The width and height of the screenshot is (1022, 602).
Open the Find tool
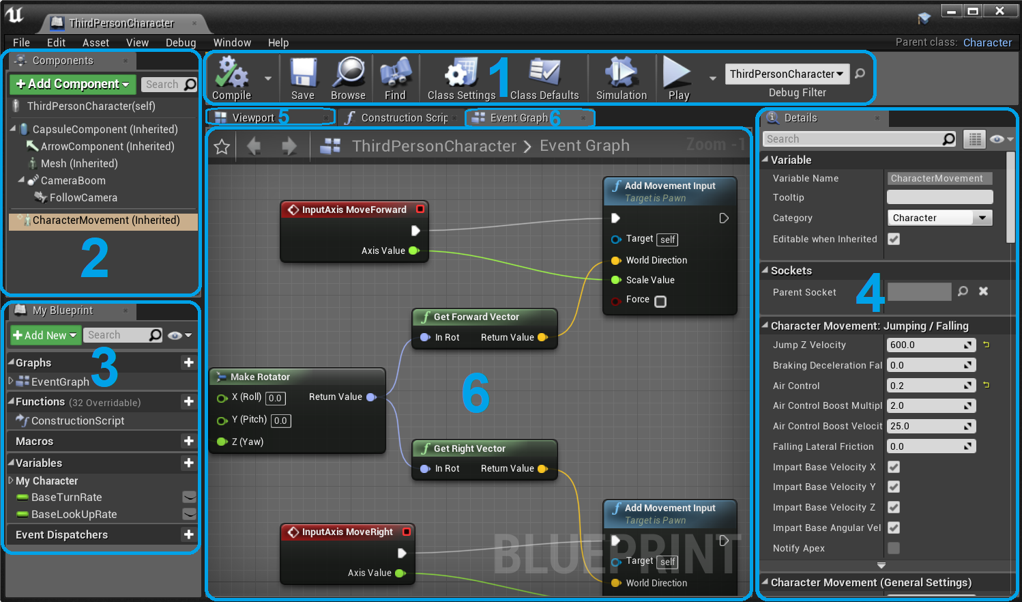(395, 77)
